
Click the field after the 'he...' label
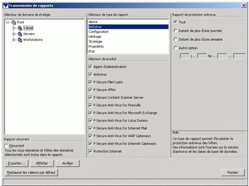222,56
